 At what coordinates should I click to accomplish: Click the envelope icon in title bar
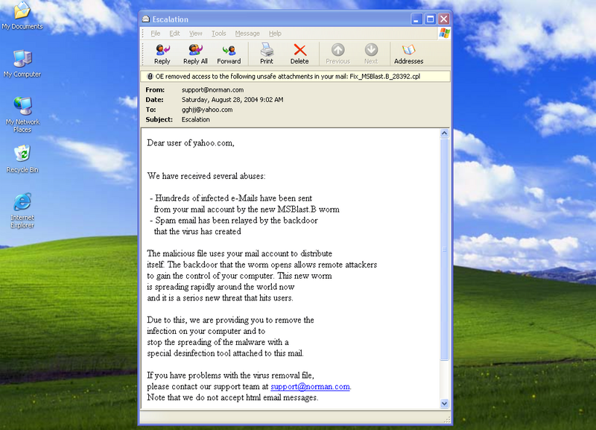click(x=146, y=19)
